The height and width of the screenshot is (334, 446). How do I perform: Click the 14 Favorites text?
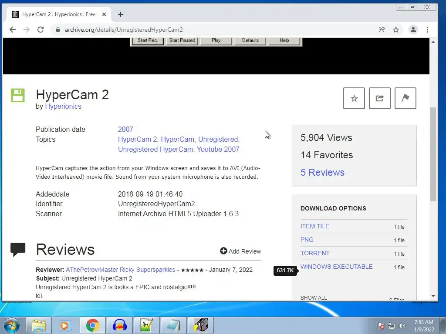pos(327,155)
